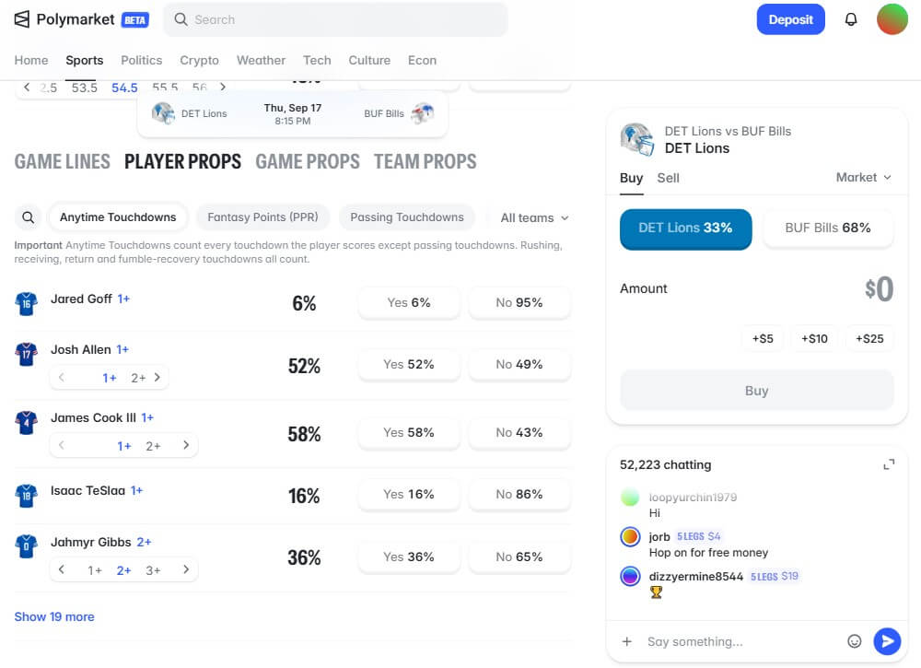Open the Market order type dropdown
921x668 pixels.
click(864, 178)
